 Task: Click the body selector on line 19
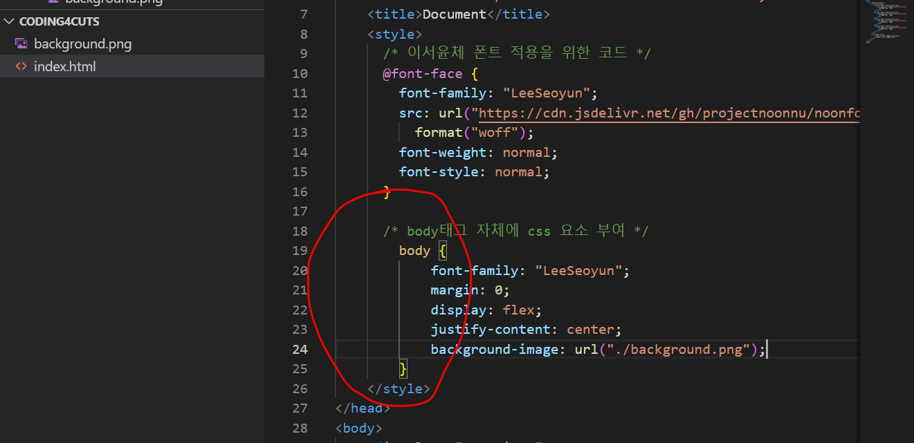414,250
